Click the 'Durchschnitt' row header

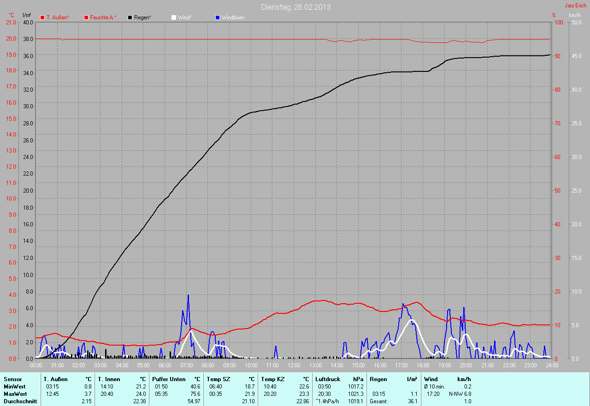click(20, 401)
